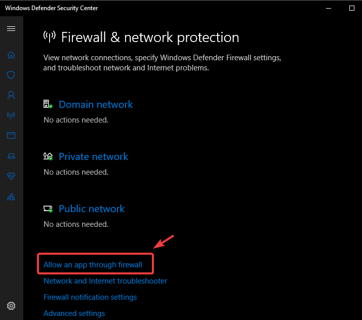Open Public network settings

pyautogui.click(x=92, y=209)
